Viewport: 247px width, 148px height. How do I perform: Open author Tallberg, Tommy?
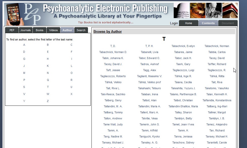click(x=113, y=112)
